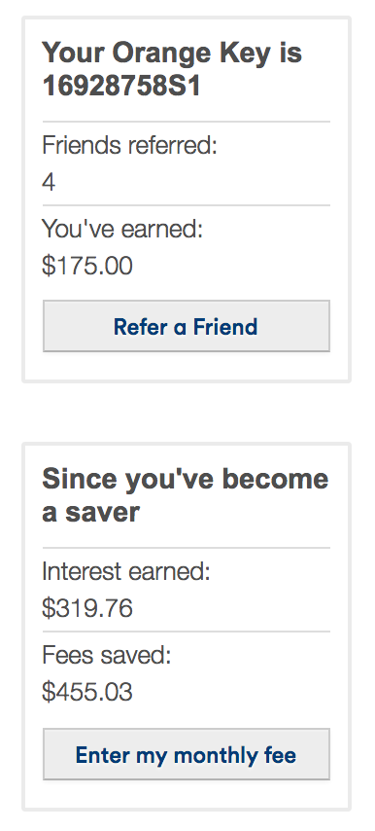Viewport: 375px width, 831px height.
Task: Click the word Friend in the referral button
Action: (x=225, y=327)
